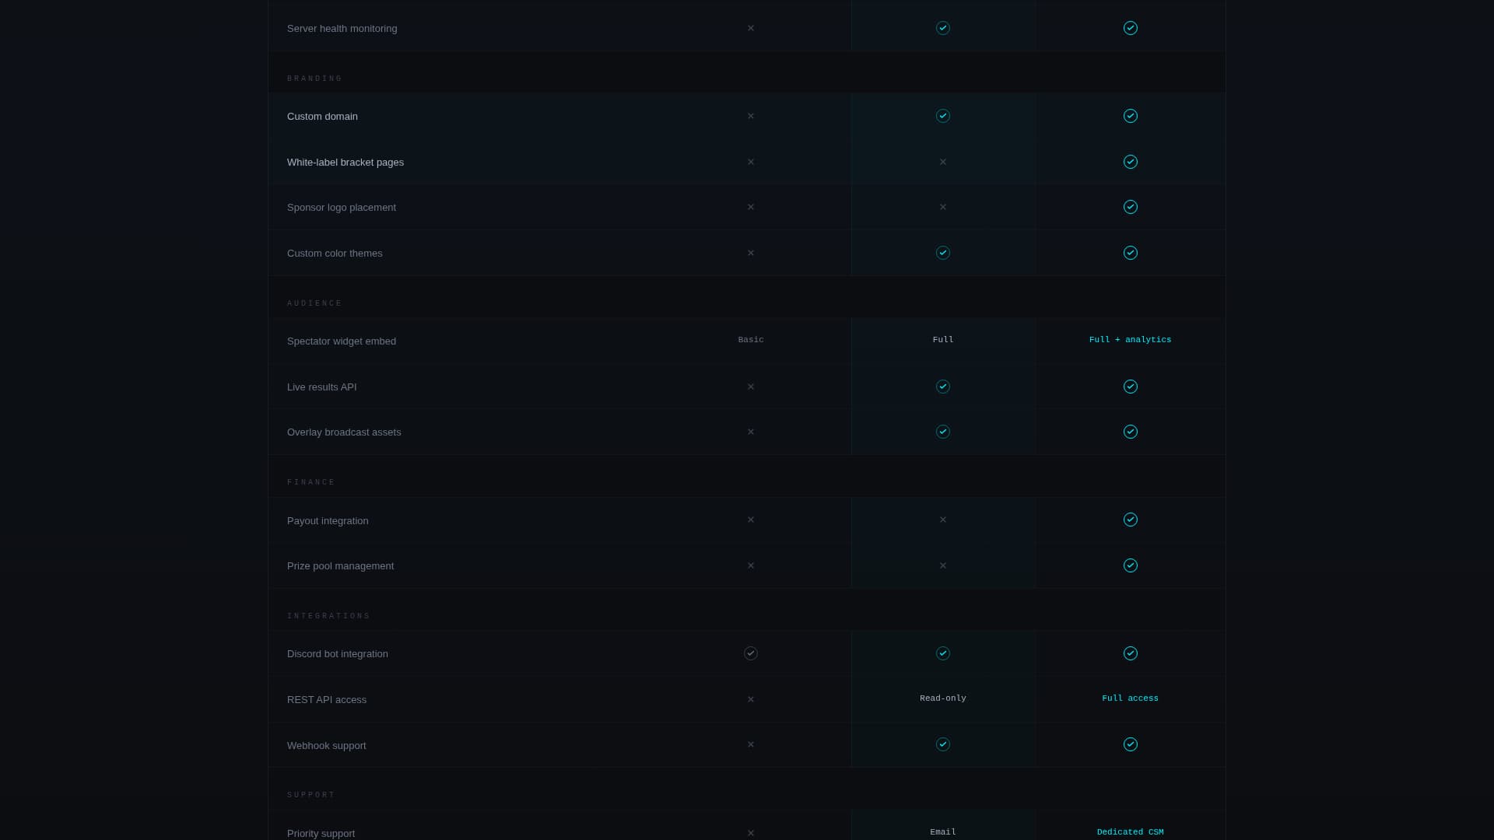Click the "Read-only" REST API value

pos(943,698)
